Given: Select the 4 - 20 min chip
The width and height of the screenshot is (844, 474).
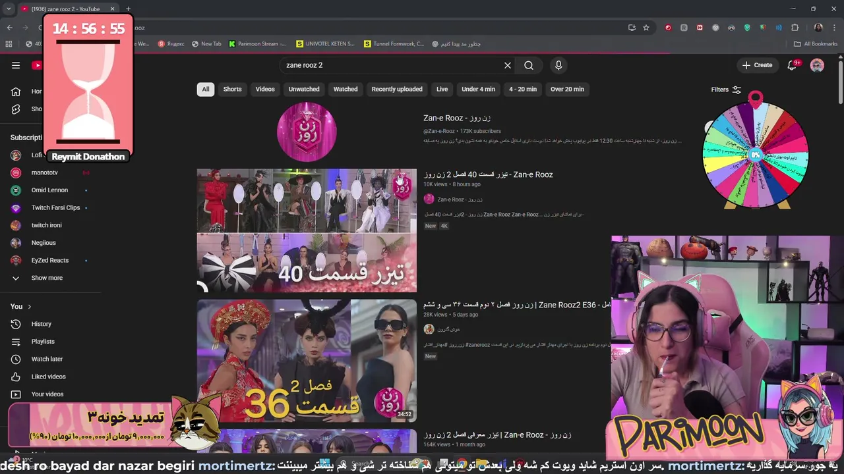Looking at the screenshot, I should click(x=523, y=90).
